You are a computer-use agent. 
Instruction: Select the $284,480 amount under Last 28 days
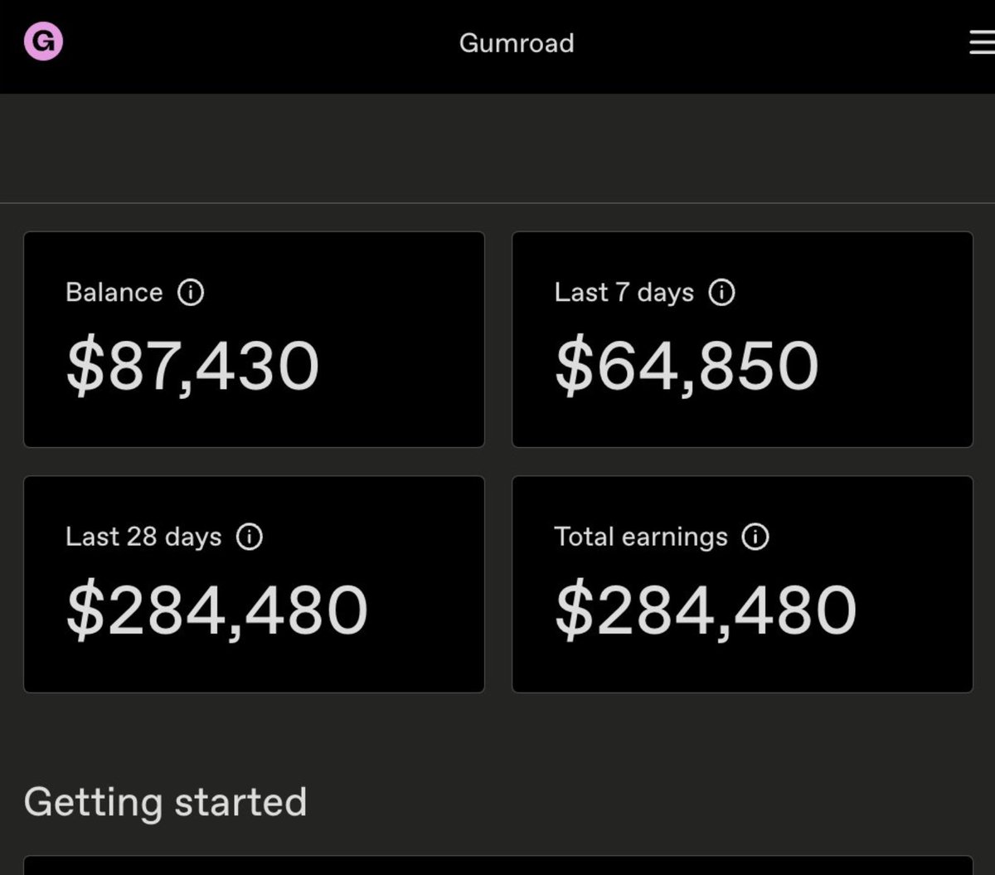(x=216, y=610)
